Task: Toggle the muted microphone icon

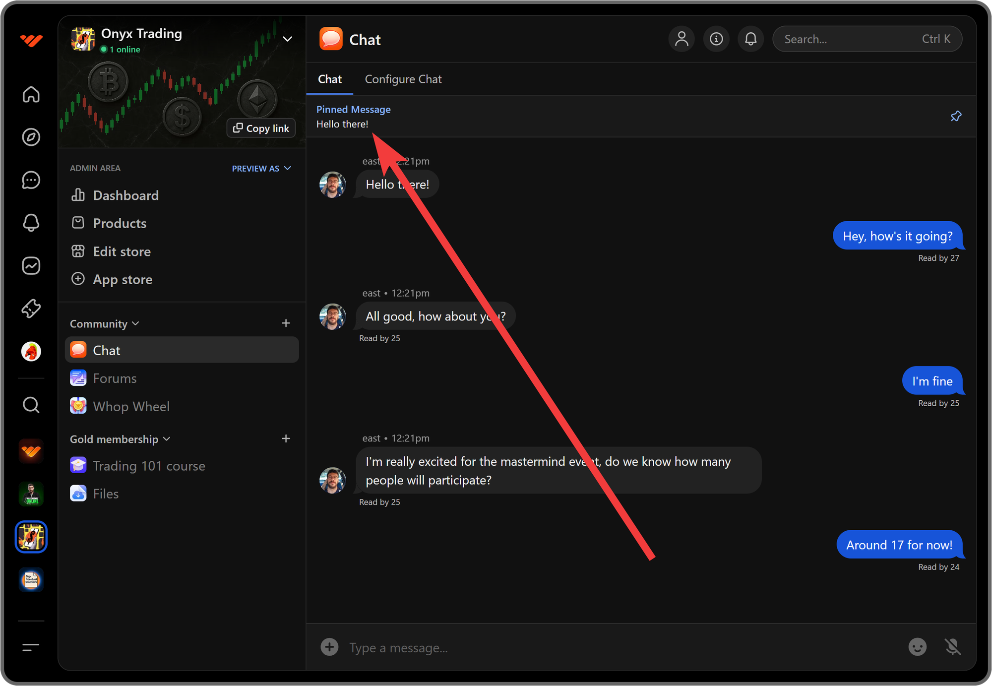Action: click(952, 647)
